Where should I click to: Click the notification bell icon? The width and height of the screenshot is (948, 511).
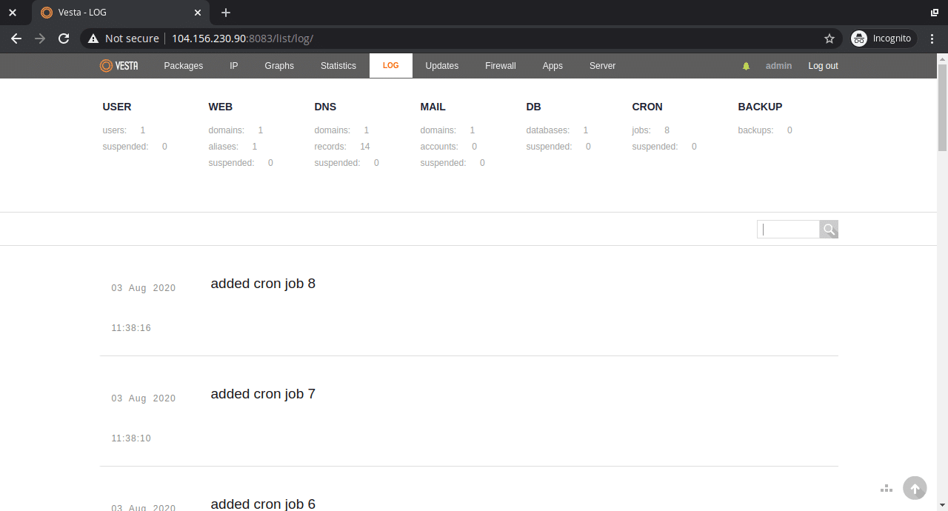pyautogui.click(x=746, y=65)
